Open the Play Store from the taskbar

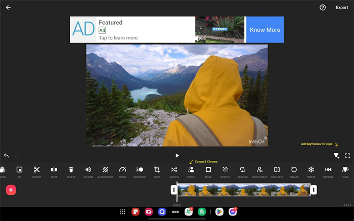click(x=219, y=212)
